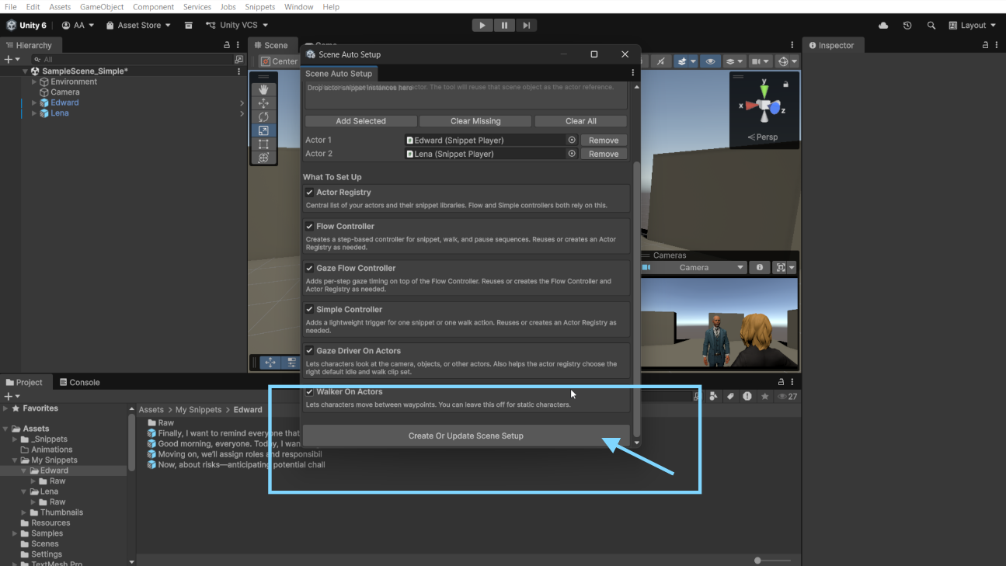Screen dimensions: 1006x566
Task: Select the Hand view tool
Action: pos(263,89)
